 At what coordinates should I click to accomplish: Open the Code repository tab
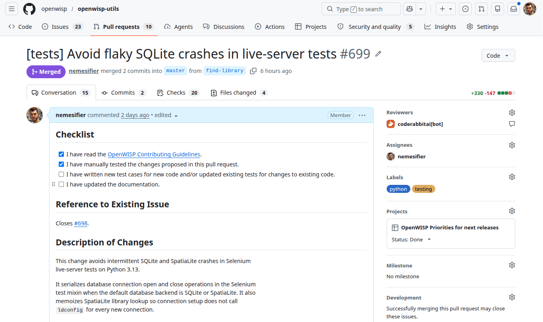(x=20, y=27)
